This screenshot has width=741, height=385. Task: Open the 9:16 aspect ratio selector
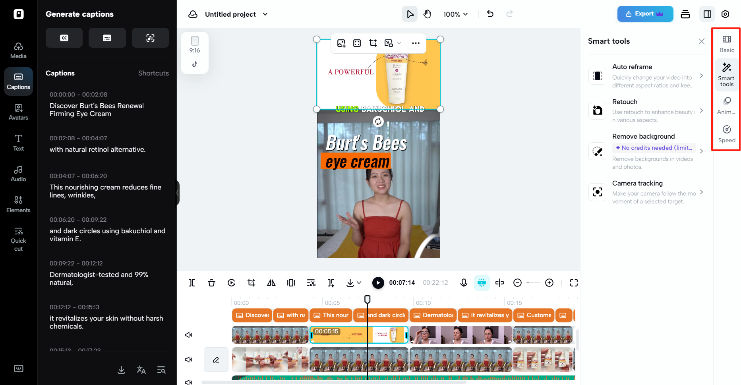[195, 44]
